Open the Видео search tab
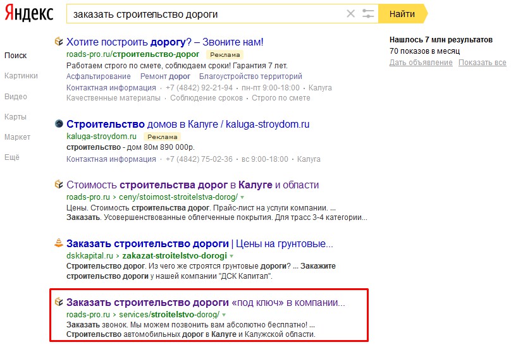The image size is (511, 347). coord(16,97)
